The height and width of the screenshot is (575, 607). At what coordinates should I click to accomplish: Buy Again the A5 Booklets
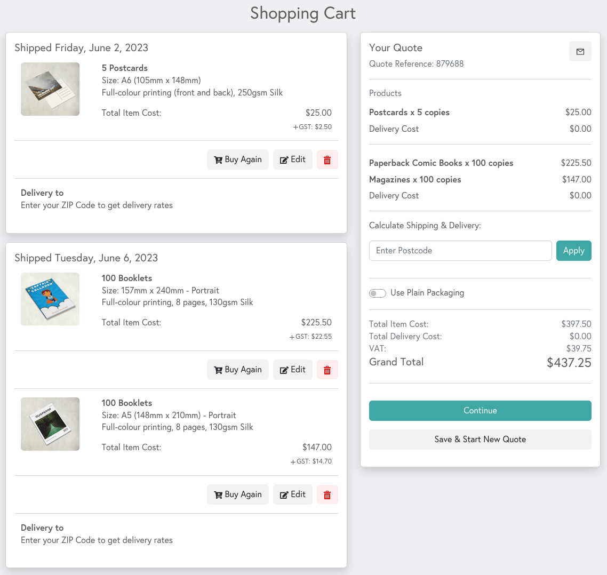[238, 494]
